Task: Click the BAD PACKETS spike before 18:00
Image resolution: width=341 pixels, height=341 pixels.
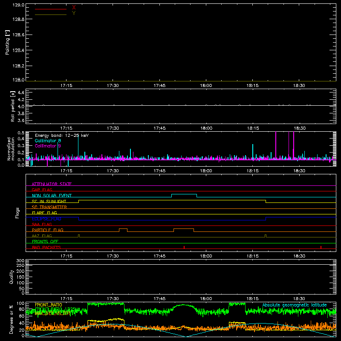Action: 184,247
